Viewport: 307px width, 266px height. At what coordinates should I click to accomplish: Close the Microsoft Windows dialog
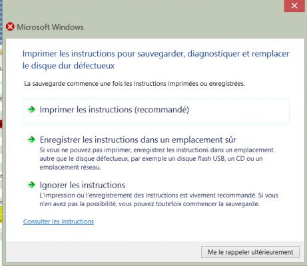click(294, 6)
